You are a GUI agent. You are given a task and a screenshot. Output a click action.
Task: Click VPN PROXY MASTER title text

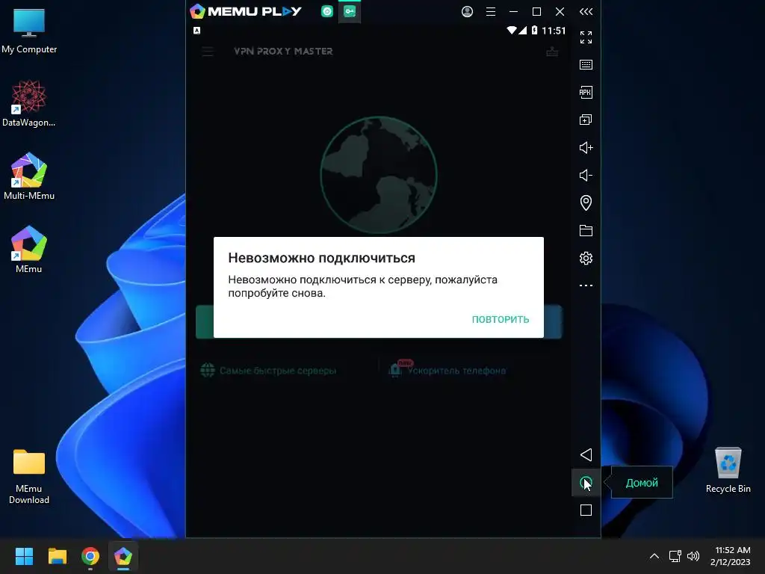[x=283, y=52]
